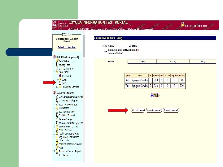
Task: Click the Regulatory Compliance folder icon
Action: coord(57,137)
